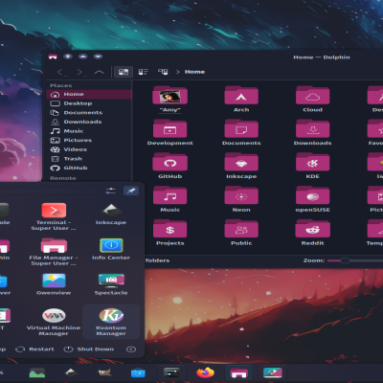The height and width of the screenshot is (383, 383).
Task: Launch Spectacle from the launcher
Action: pos(111,284)
